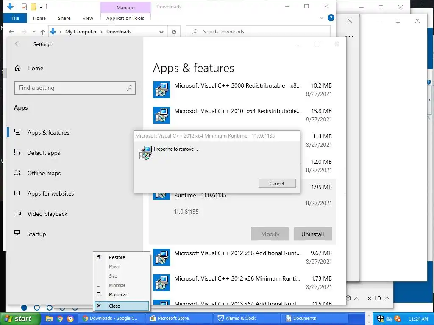The width and height of the screenshot is (434, 325).
Task: Launch Chrome from taskbar quick launch
Action: click(60, 319)
